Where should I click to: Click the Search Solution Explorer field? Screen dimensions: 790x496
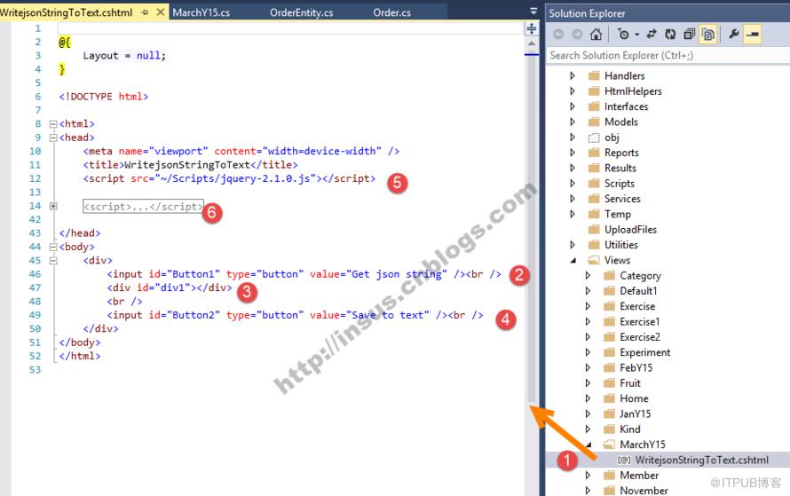point(668,55)
